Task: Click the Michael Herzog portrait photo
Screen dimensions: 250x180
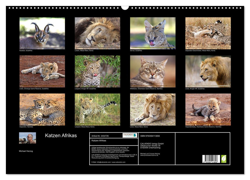Action: point(28,138)
